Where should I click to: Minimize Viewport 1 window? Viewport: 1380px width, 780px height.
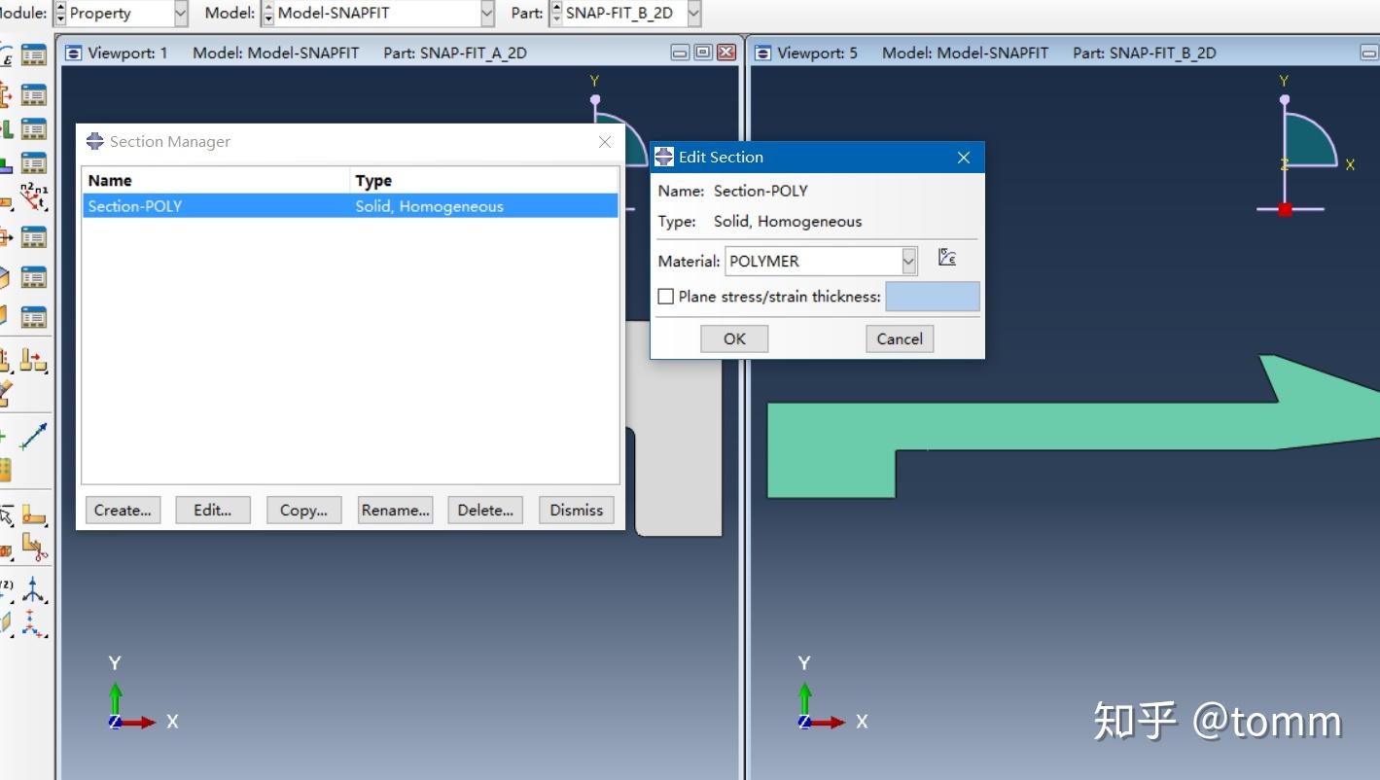click(681, 53)
